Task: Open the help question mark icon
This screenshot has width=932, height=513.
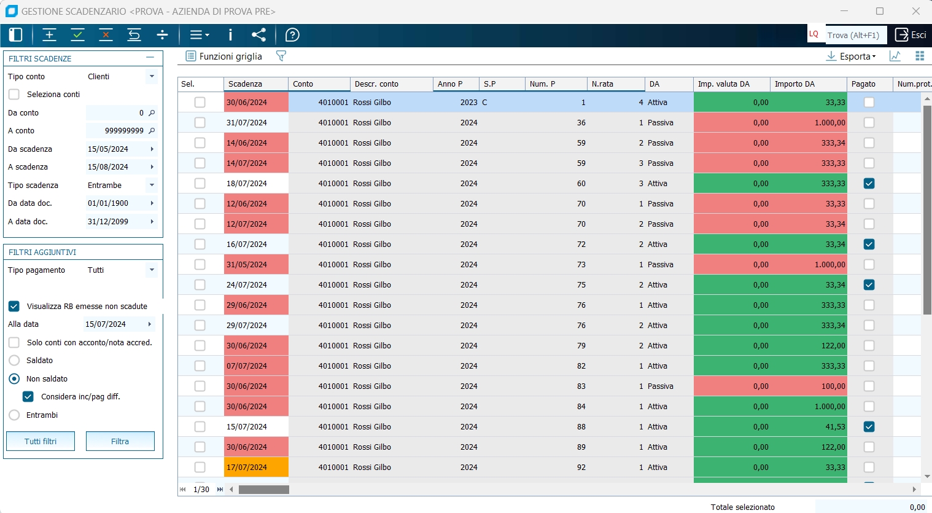Action: [x=293, y=35]
